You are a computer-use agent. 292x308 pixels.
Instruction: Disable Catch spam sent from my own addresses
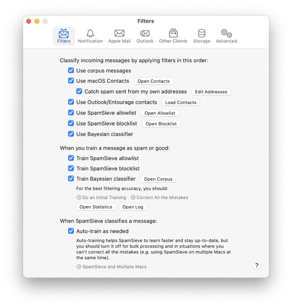pyautogui.click(x=79, y=91)
